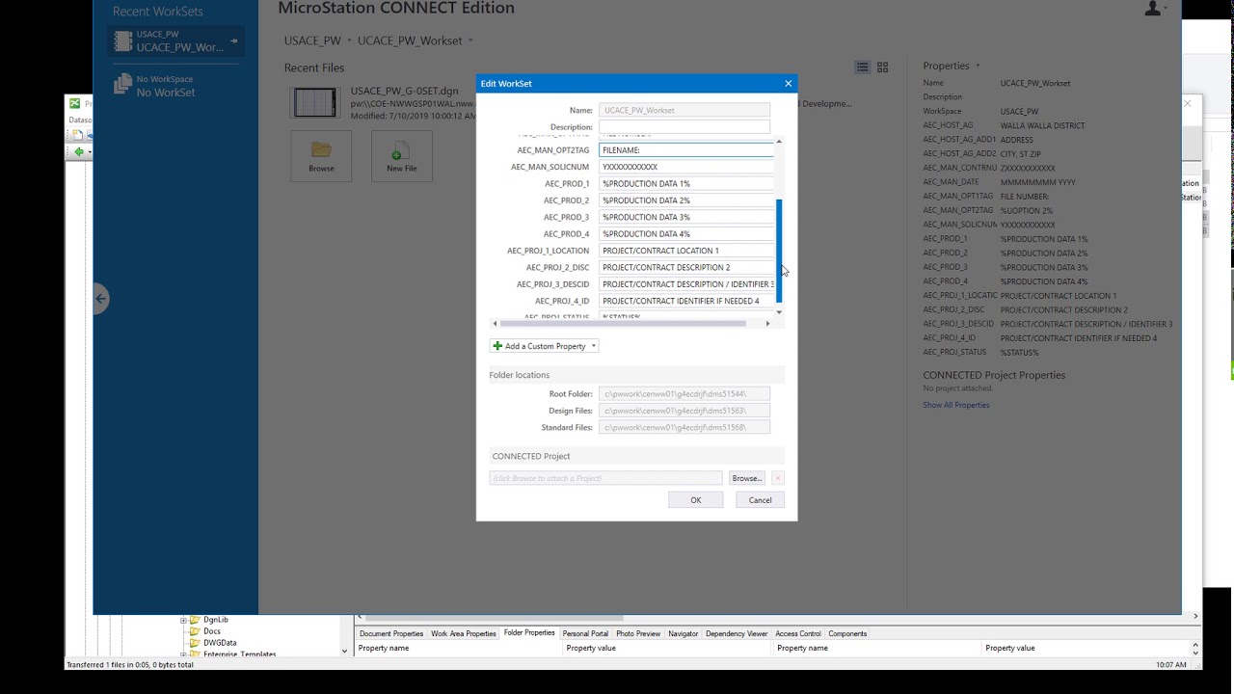
Task: Click the AEC_PROJ_4_ID value field
Action: [x=686, y=301]
